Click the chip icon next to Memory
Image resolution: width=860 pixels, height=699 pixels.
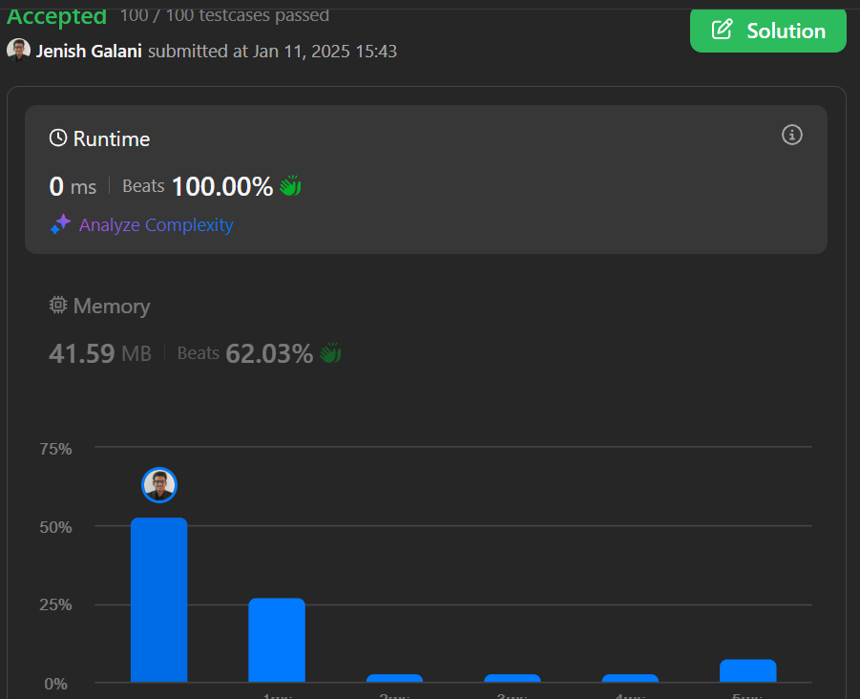[58, 307]
